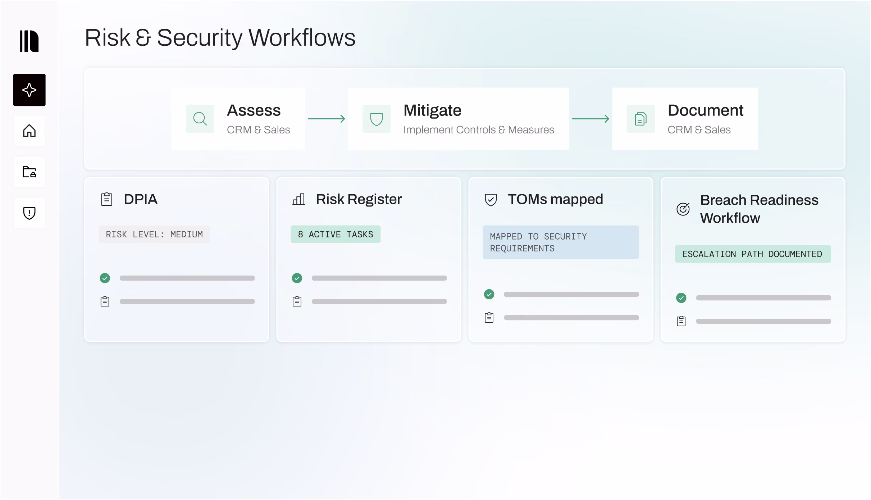The width and height of the screenshot is (871, 500).
Task: Click the small clipboard row icon in Breach Readiness card
Action: [681, 321]
